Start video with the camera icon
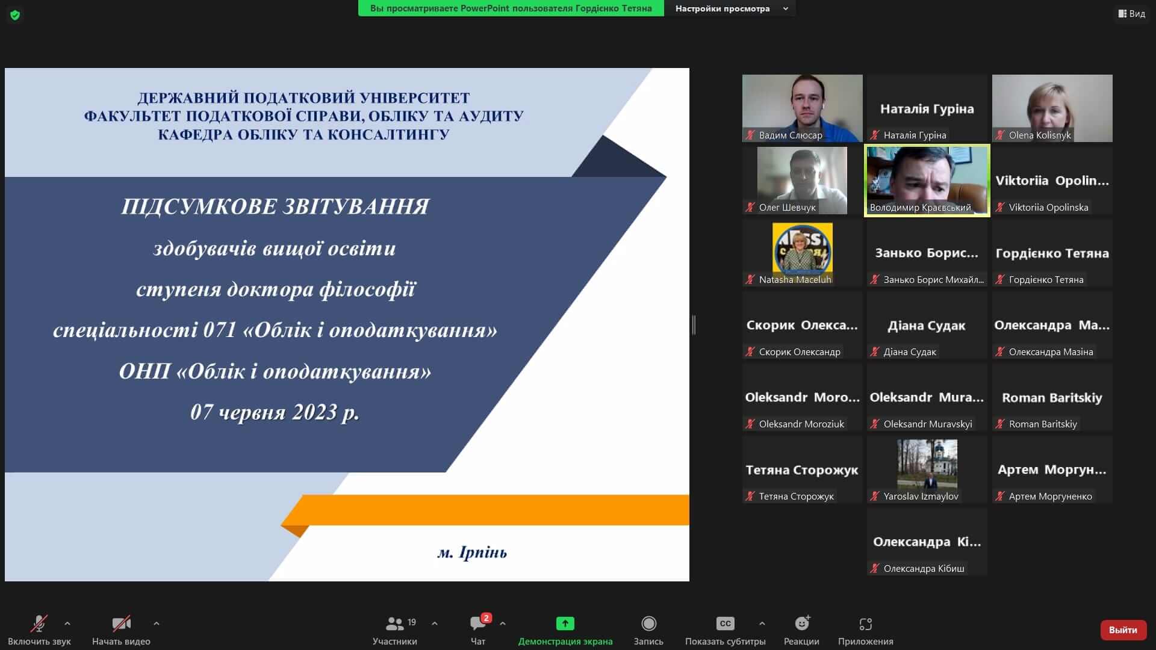1156x650 pixels. point(121,624)
